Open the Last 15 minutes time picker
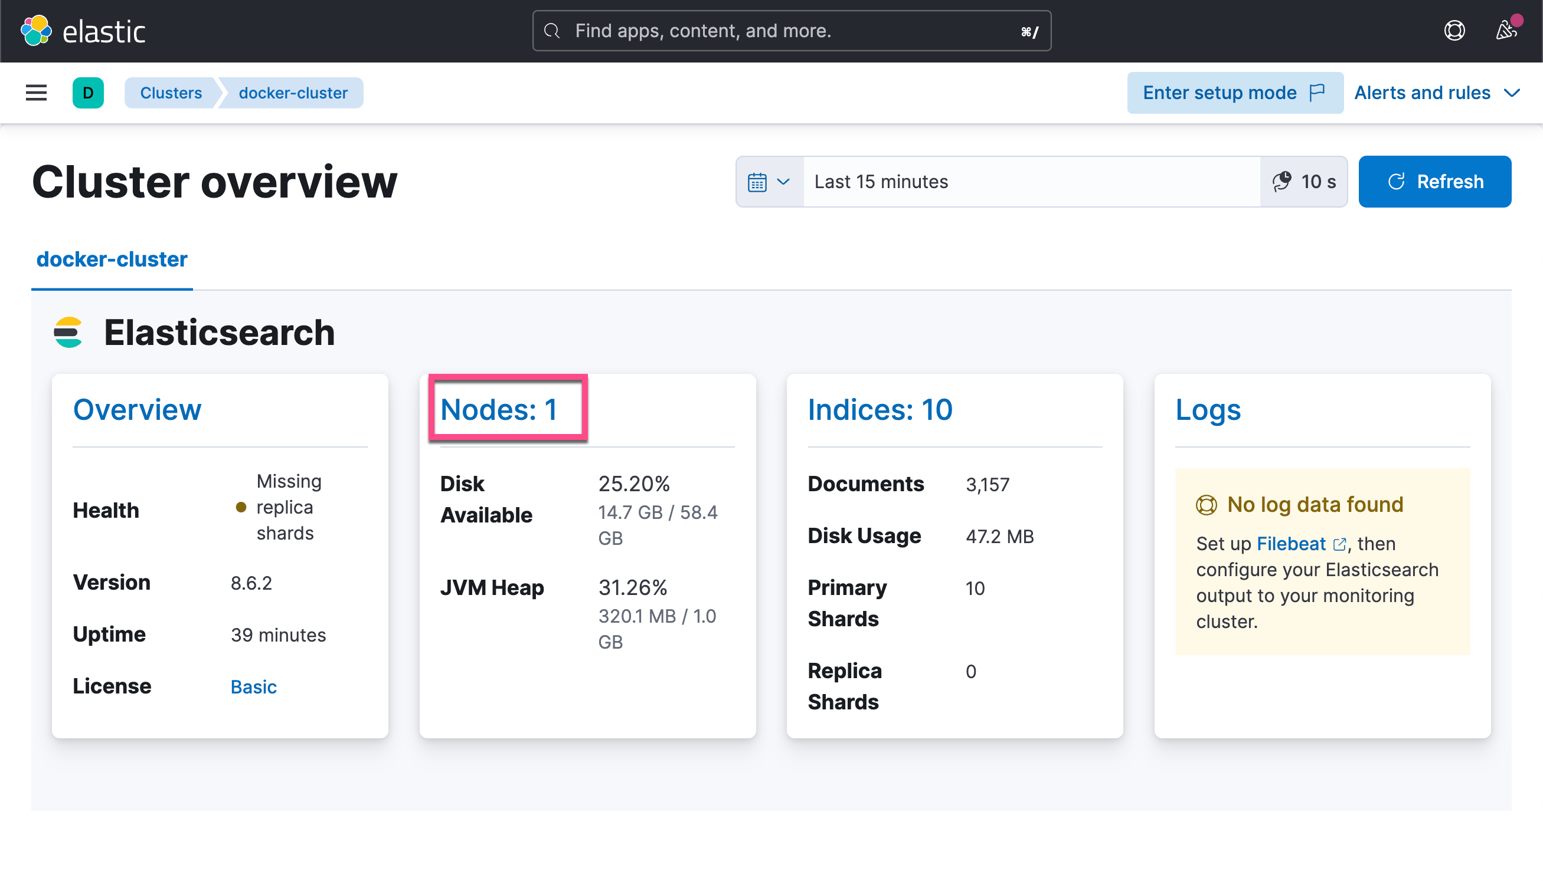Viewport: 1543px width, 881px height. pyautogui.click(x=1031, y=182)
